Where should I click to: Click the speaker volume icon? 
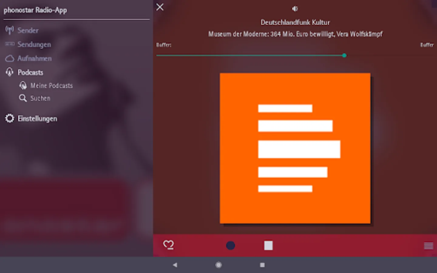click(295, 9)
